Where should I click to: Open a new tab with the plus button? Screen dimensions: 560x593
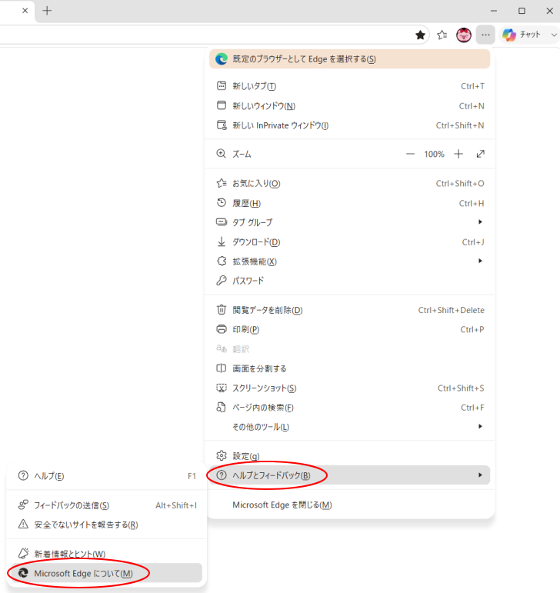tap(47, 11)
